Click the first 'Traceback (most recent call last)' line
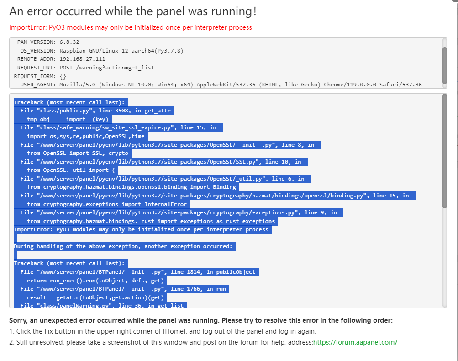The height and width of the screenshot is (361, 458). 71,102
